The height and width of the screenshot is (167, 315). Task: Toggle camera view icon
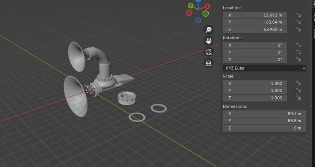[209, 52]
